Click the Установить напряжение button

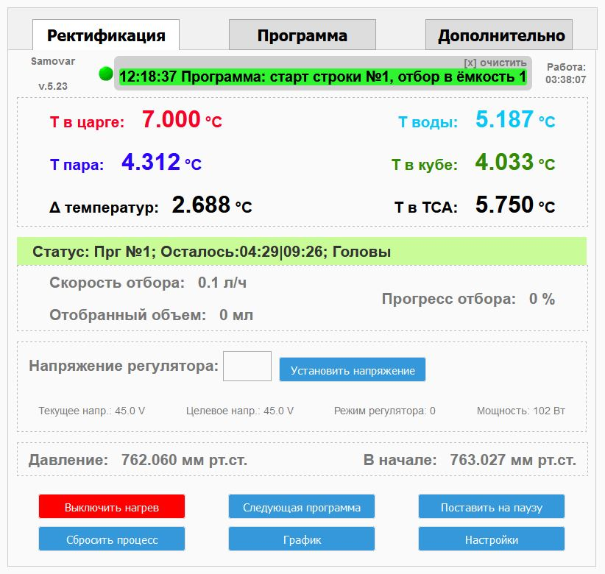click(353, 369)
